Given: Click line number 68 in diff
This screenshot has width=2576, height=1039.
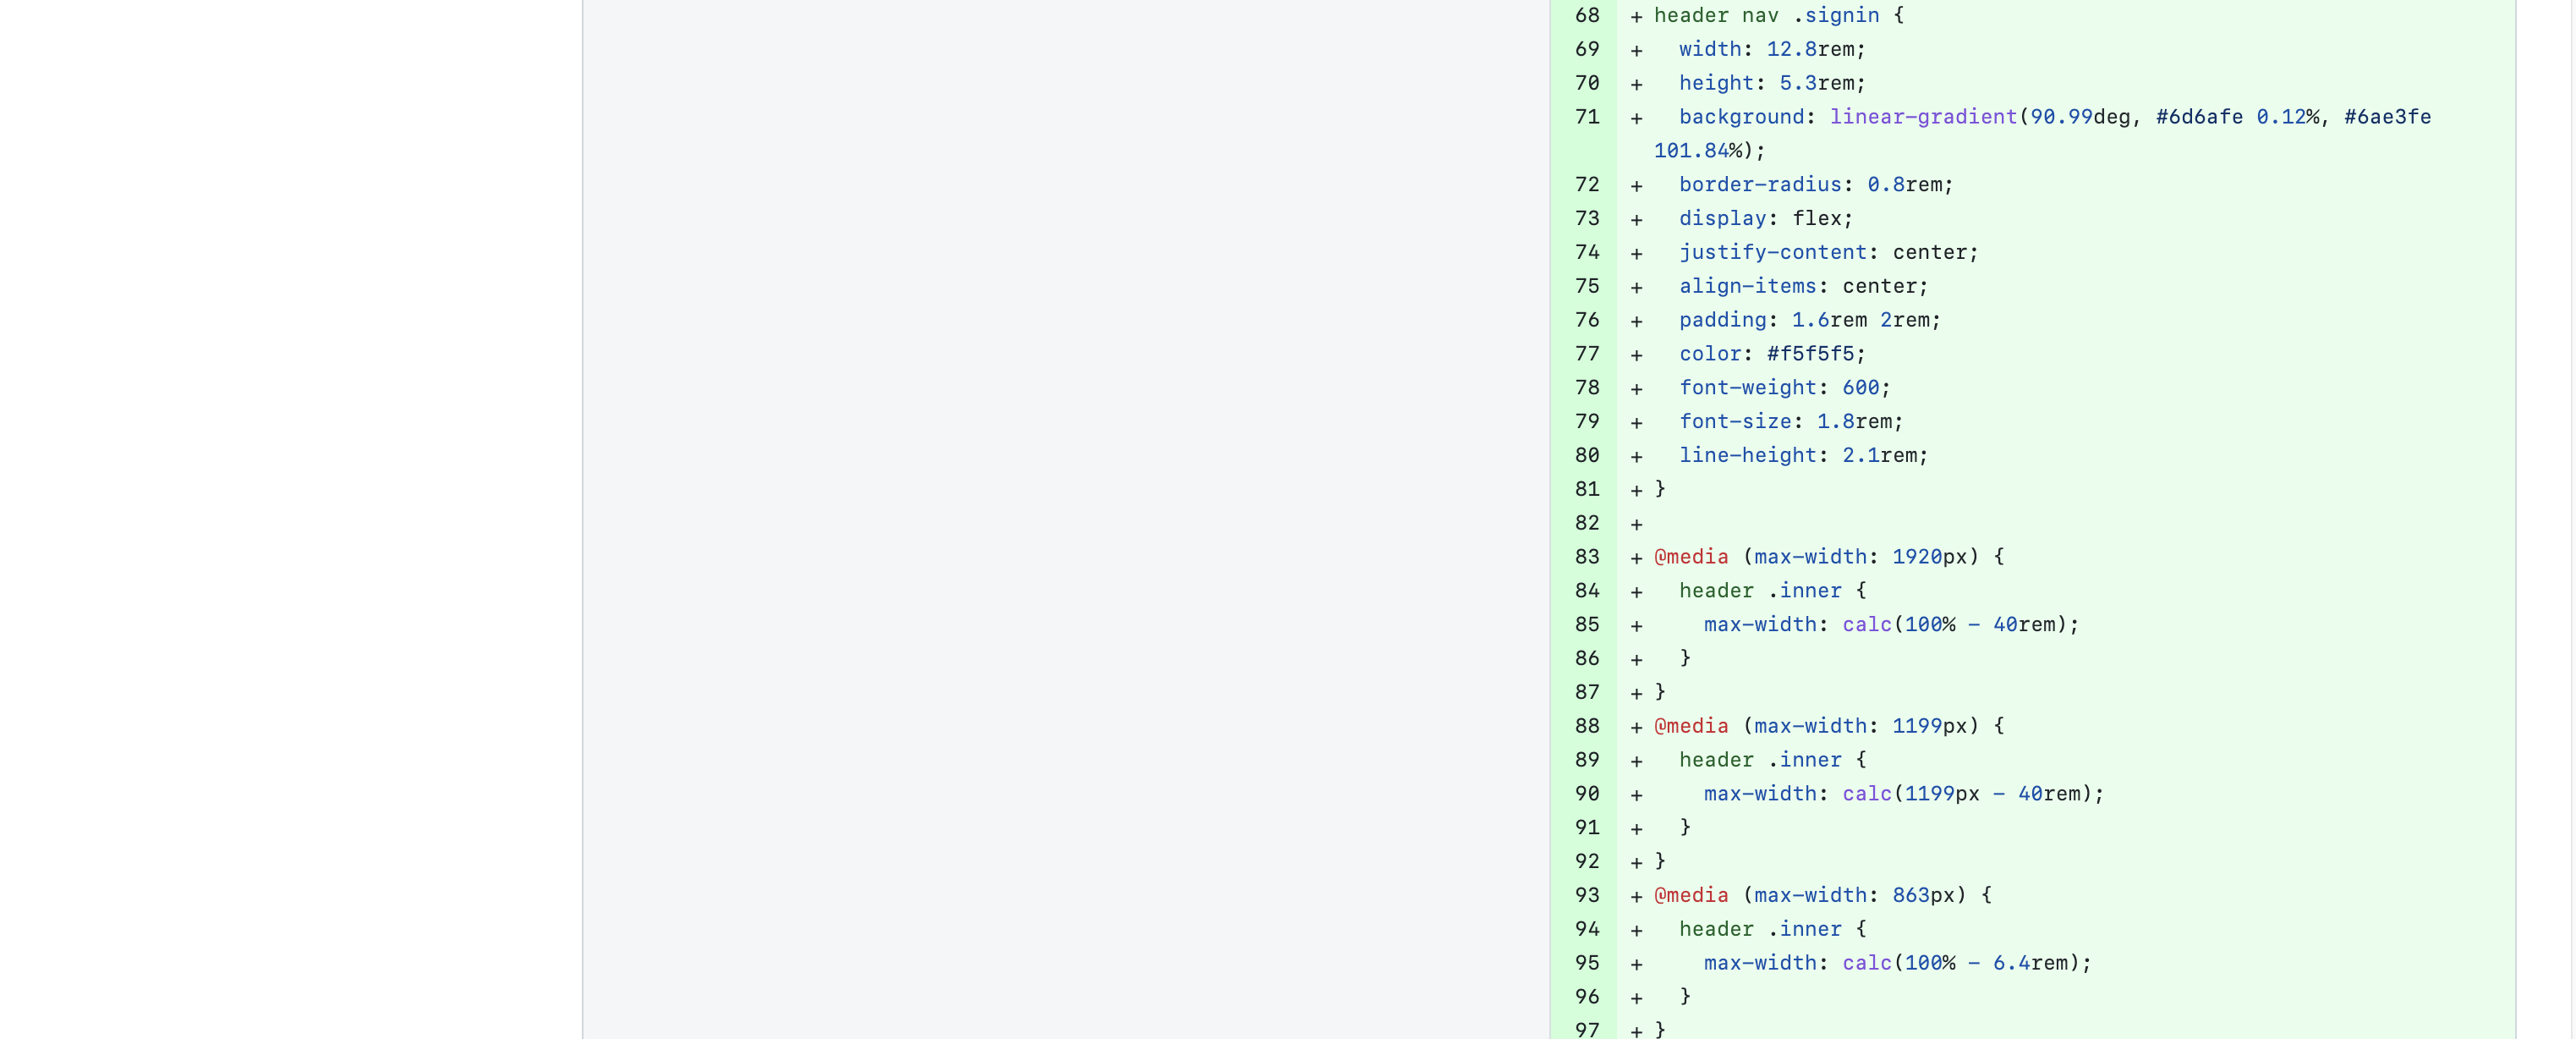Looking at the screenshot, I should coord(1586,15).
